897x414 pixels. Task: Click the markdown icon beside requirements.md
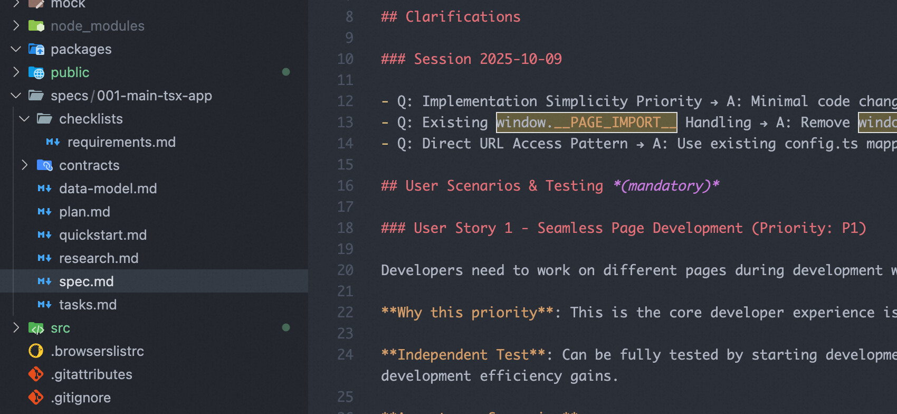53,142
